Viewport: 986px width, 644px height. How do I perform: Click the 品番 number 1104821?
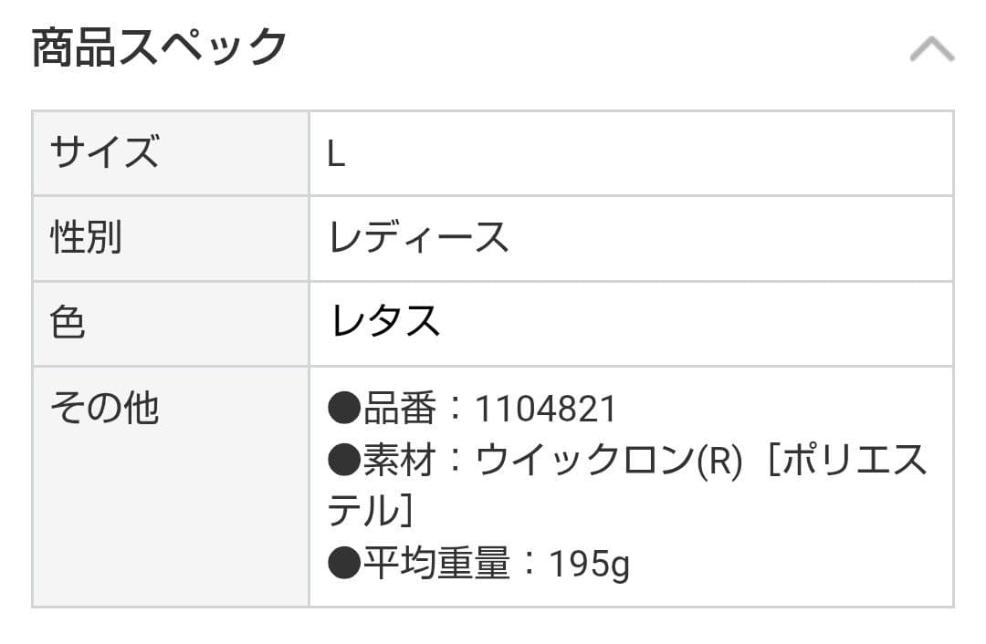[545, 409]
